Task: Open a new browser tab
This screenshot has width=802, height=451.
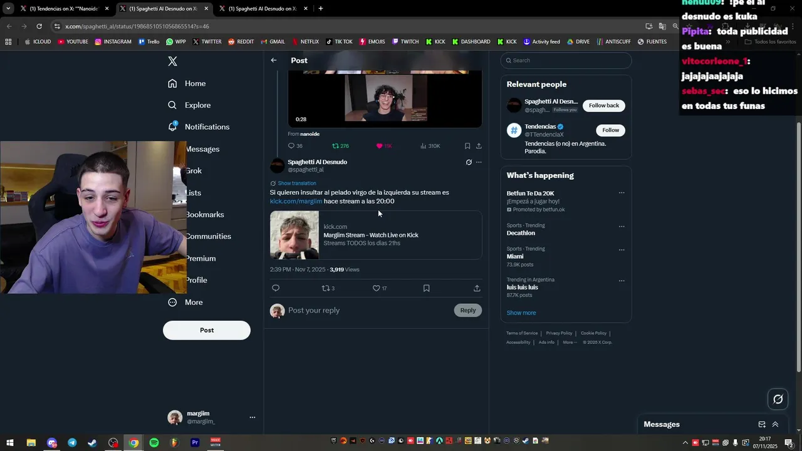Action: pyautogui.click(x=321, y=9)
